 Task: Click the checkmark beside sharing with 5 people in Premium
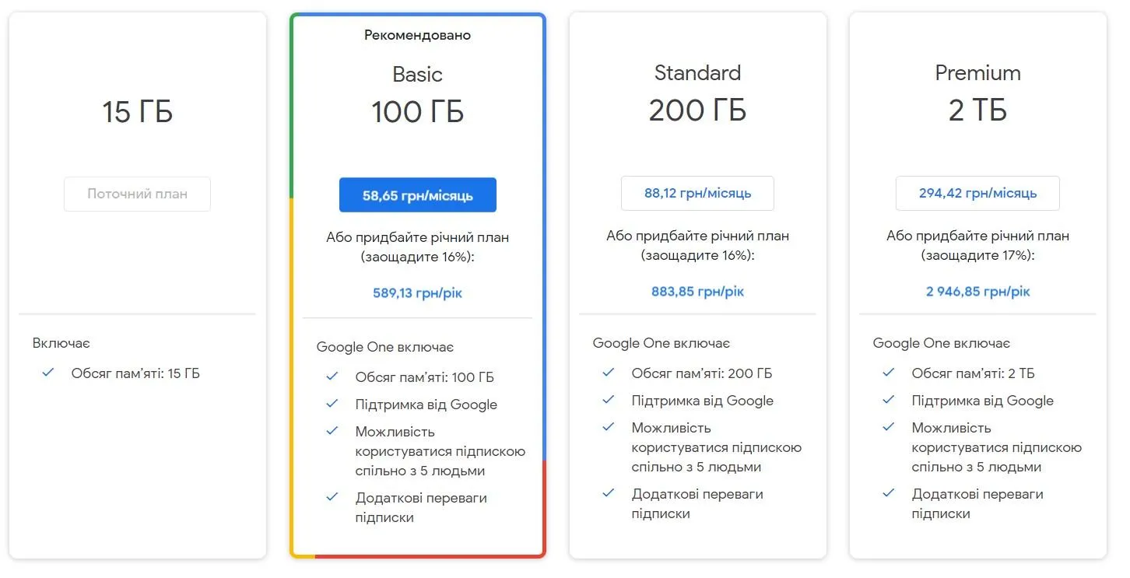(888, 427)
